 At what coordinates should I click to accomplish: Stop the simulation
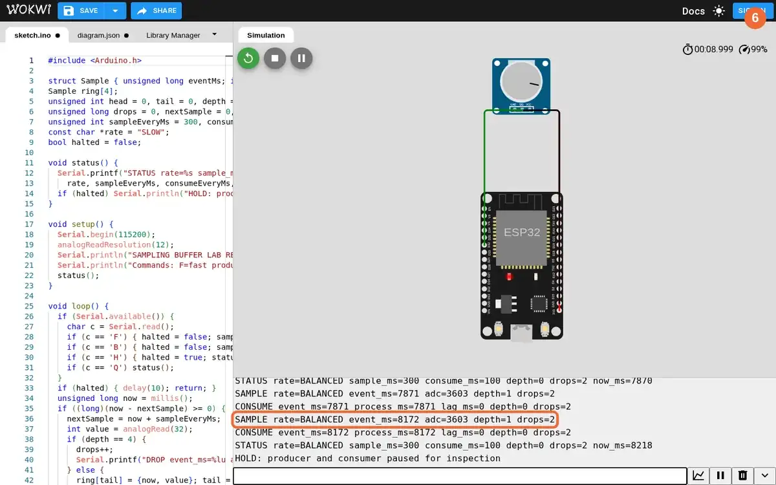[275, 58]
